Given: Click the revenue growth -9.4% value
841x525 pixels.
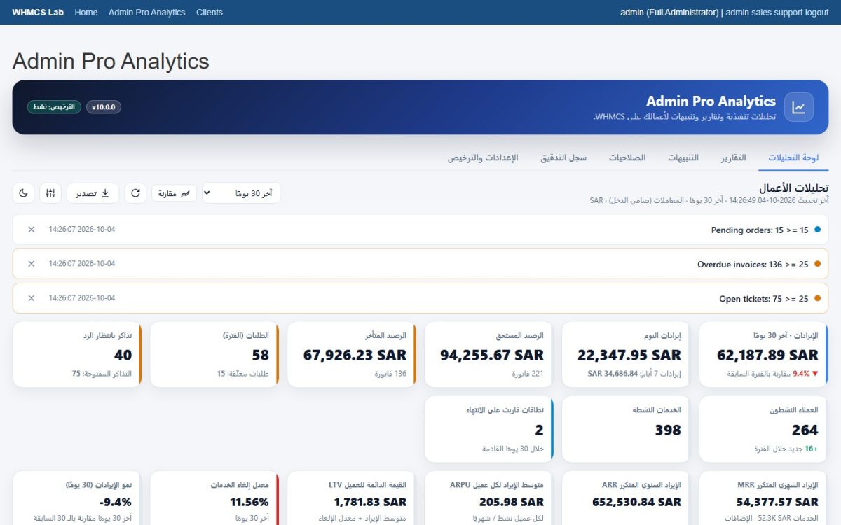Looking at the screenshot, I should click(x=116, y=502).
